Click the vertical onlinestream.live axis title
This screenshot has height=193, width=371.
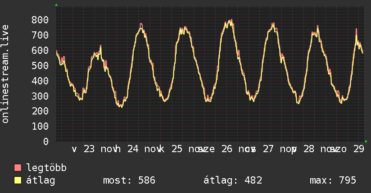(x=5, y=74)
